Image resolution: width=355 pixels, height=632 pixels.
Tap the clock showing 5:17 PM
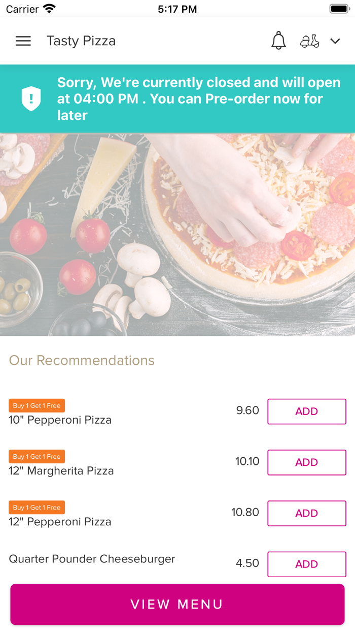click(x=176, y=8)
